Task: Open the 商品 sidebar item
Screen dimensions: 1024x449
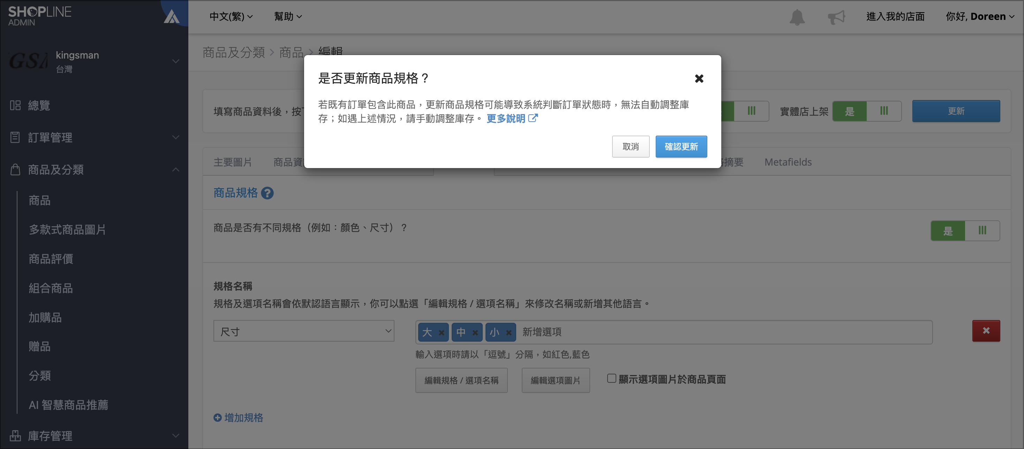Action: pyautogui.click(x=39, y=200)
